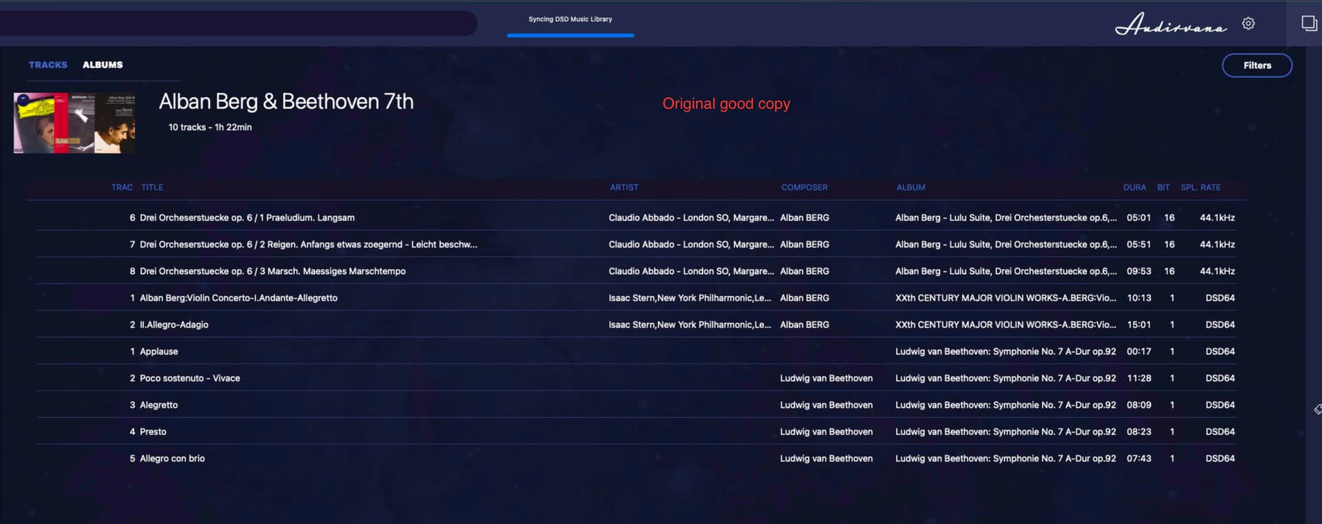Sort by COMPOSER column header
The height and width of the screenshot is (524, 1322).
click(x=804, y=187)
